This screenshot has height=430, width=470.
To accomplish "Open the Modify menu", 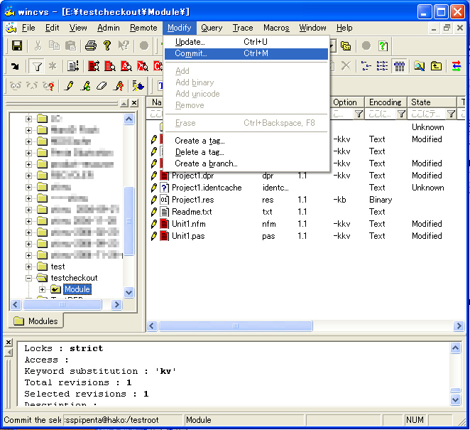I will (x=179, y=28).
